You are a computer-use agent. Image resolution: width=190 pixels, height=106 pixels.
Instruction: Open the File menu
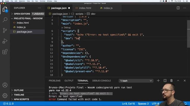(12, 1)
